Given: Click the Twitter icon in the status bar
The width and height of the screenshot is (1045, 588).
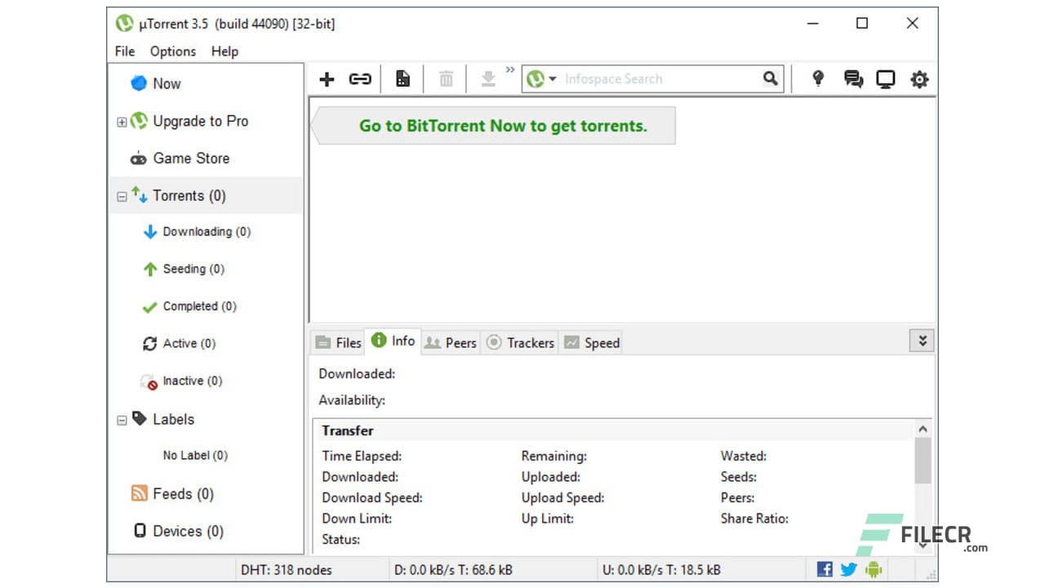Looking at the screenshot, I should coord(848,568).
